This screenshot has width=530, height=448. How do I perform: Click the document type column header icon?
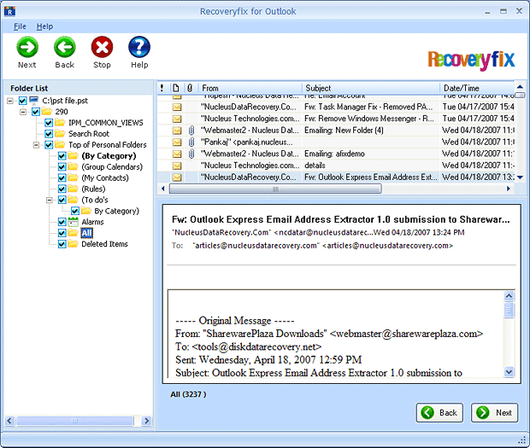click(x=176, y=88)
